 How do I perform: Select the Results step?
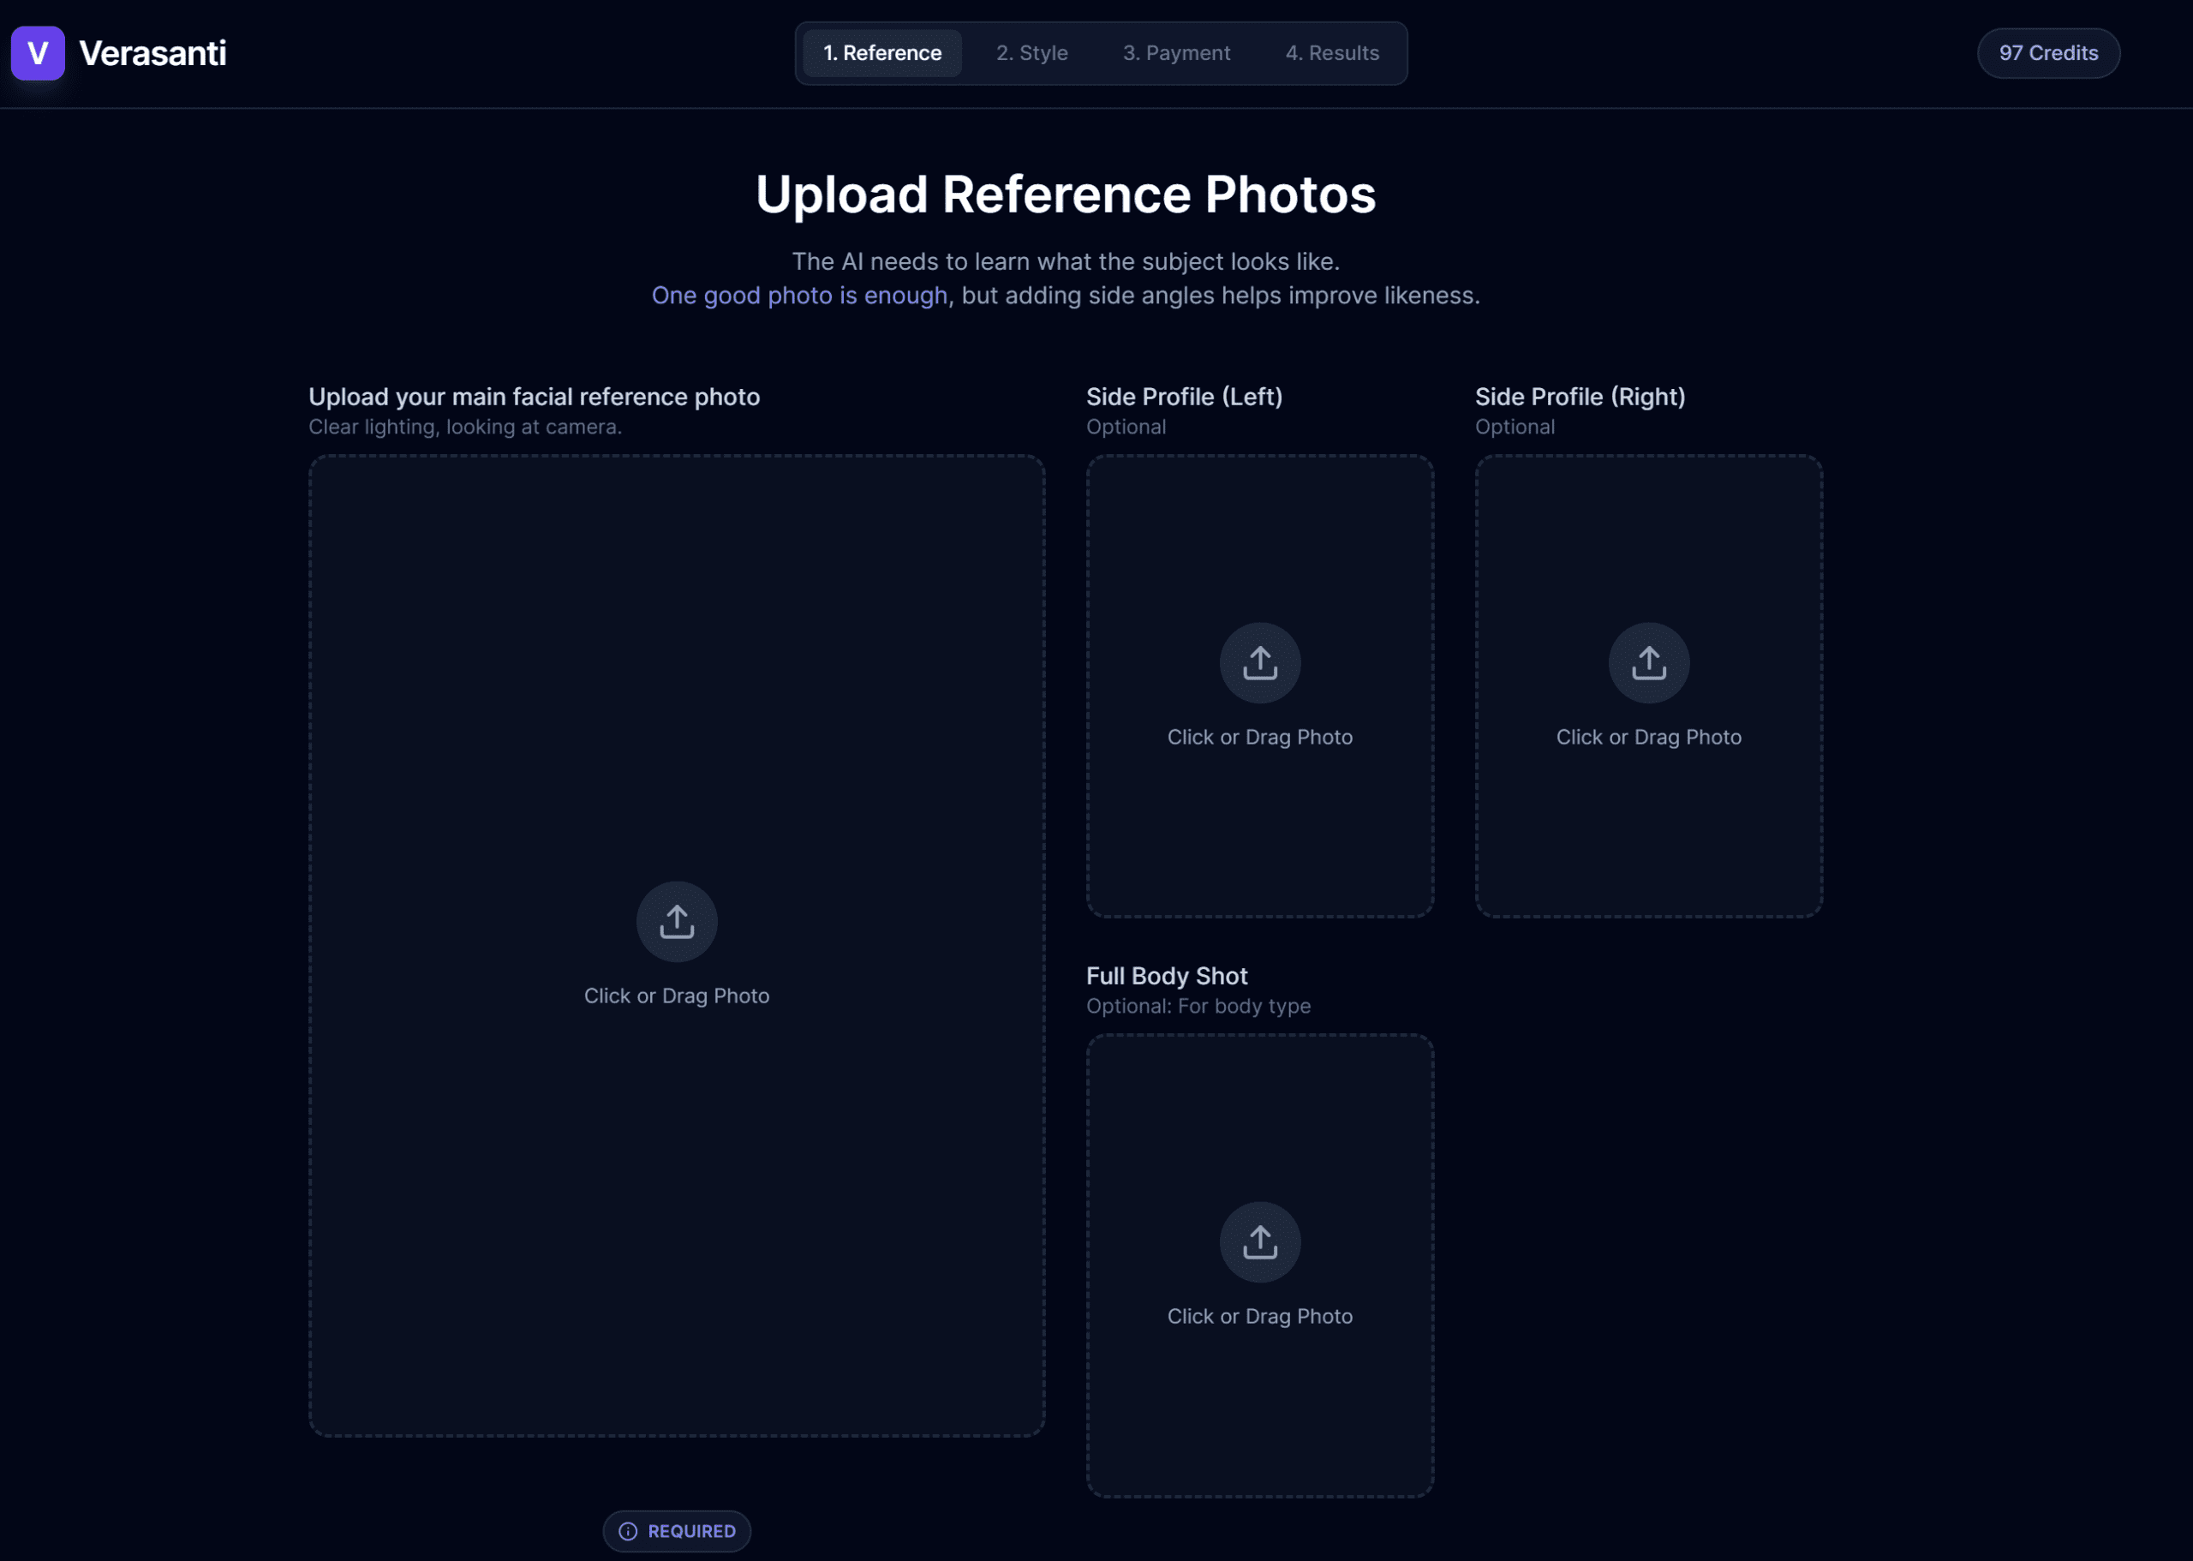(x=1332, y=53)
